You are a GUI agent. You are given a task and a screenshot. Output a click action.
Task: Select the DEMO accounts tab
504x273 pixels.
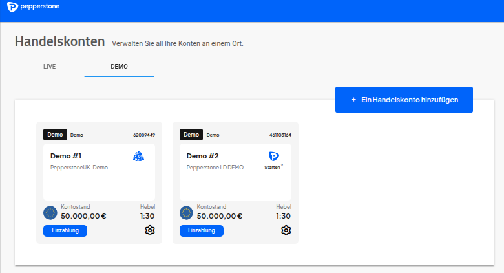point(120,67)
